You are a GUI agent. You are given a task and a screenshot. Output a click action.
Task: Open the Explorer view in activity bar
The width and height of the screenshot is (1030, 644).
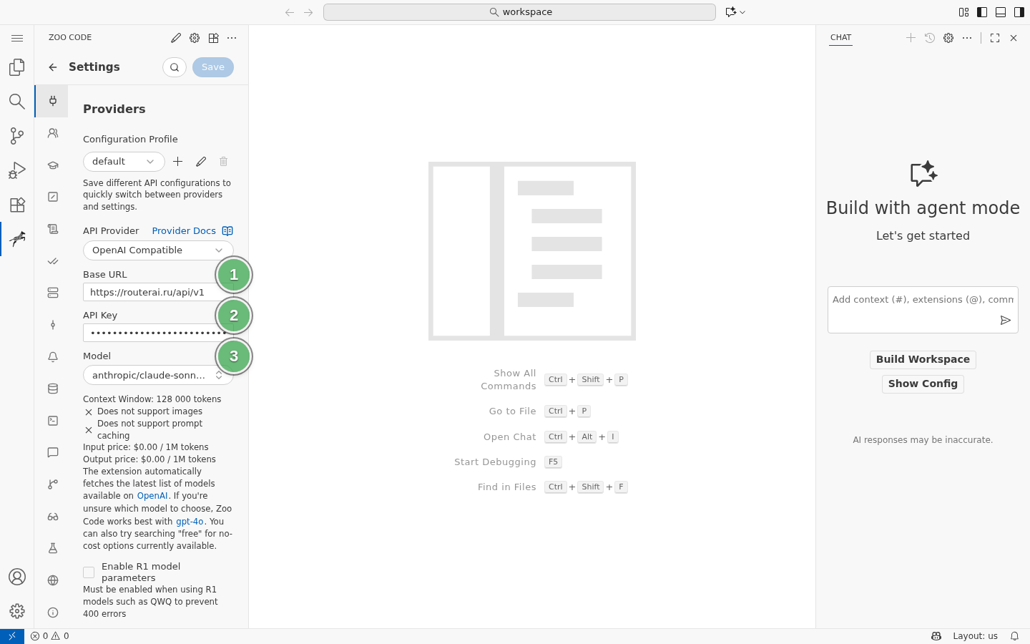click(17, 67)
